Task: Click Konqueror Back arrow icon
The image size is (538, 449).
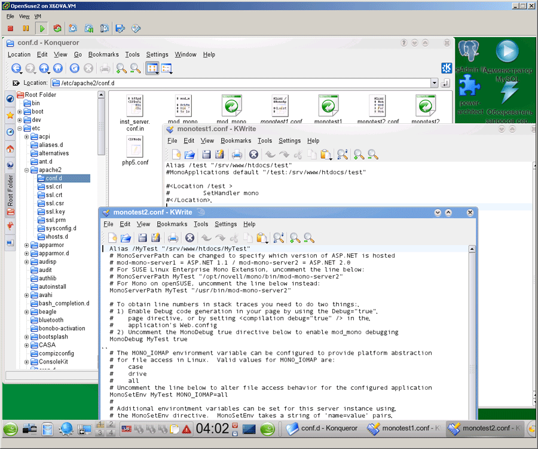Action: coord(16,68)
